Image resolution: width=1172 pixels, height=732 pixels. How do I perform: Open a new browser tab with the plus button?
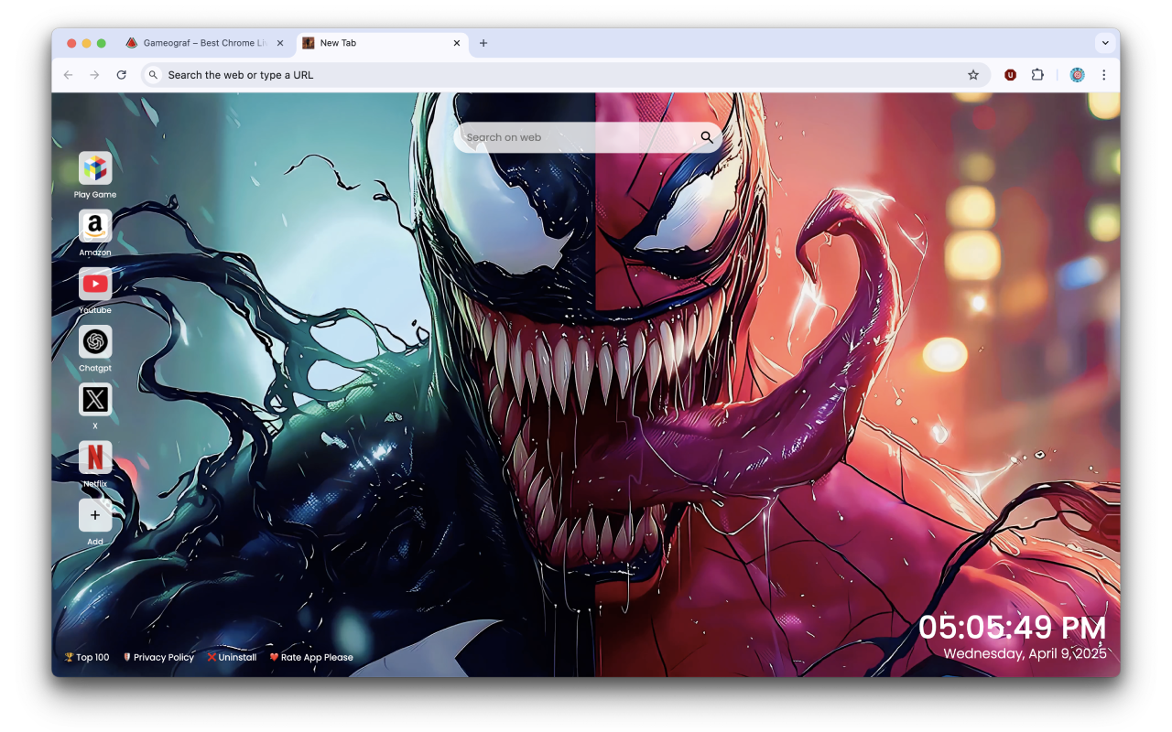(483, 43)
